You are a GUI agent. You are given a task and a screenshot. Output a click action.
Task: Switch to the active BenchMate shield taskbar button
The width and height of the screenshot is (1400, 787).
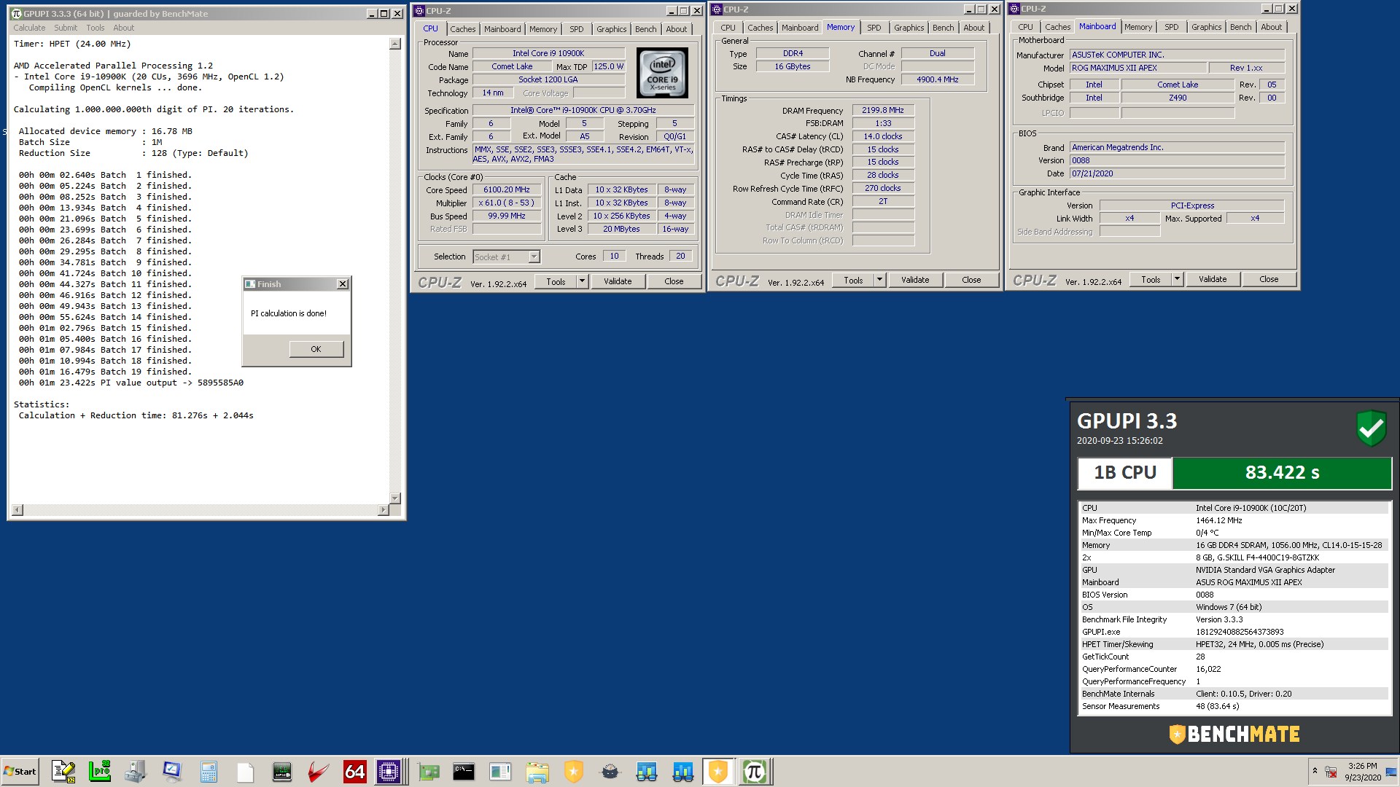pos(718,771)
